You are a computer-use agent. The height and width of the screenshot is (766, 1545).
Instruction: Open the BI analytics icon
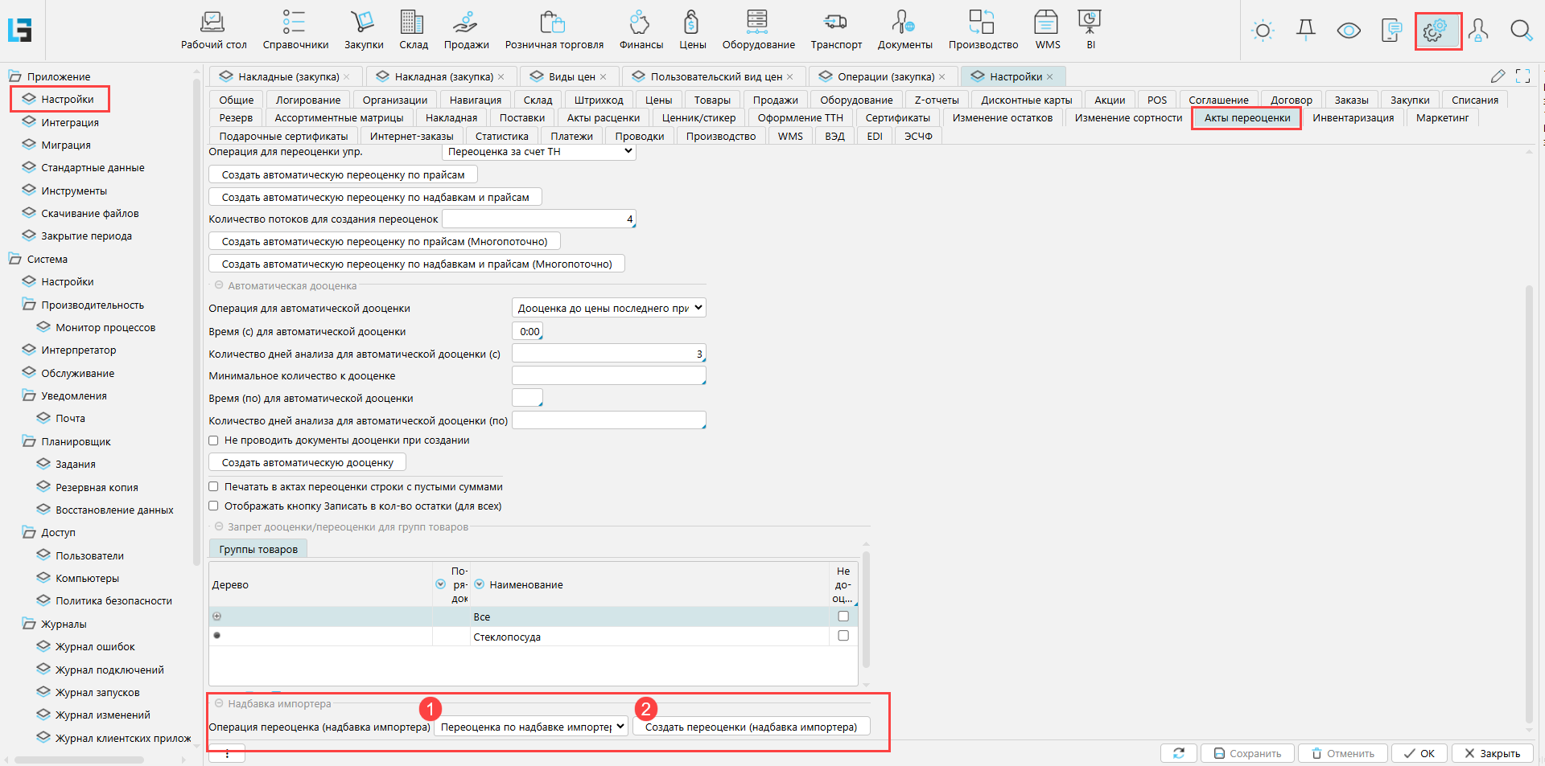[1090, 23]
